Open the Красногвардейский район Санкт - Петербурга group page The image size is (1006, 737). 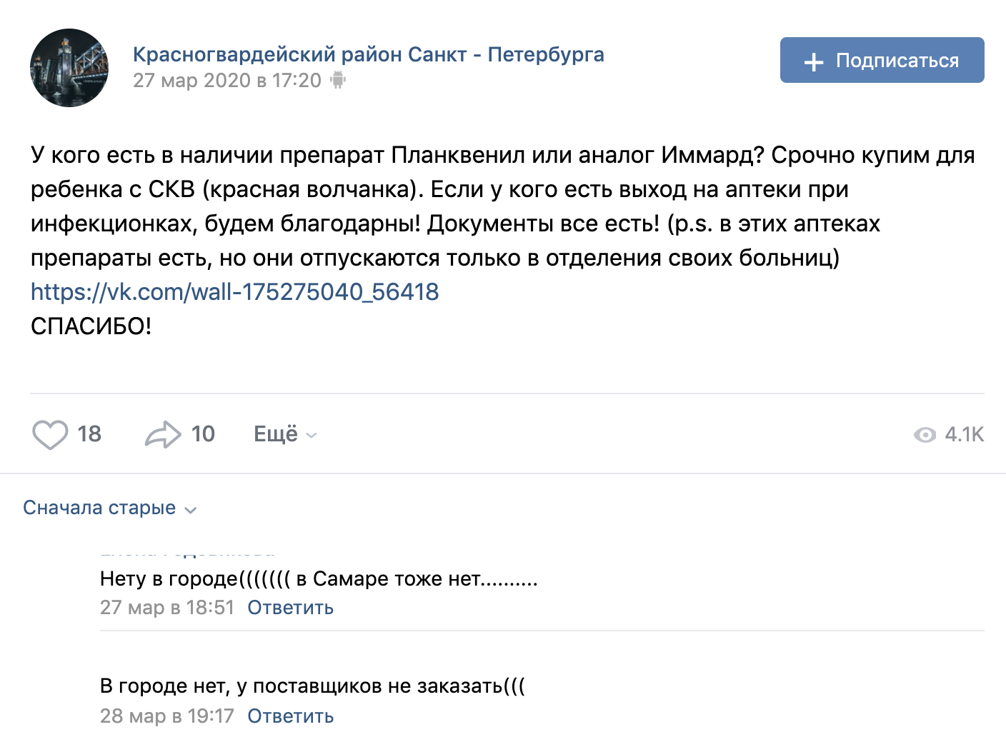coord(368,54)
